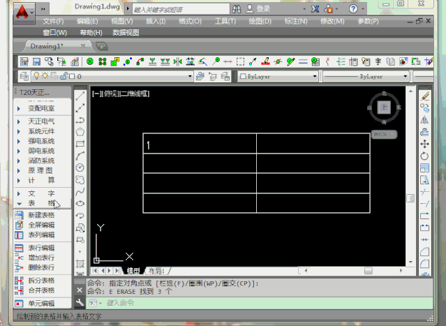Click the command line wrench customize icon
The width and height of the screenshot is (446, 326).
point(80,302)
